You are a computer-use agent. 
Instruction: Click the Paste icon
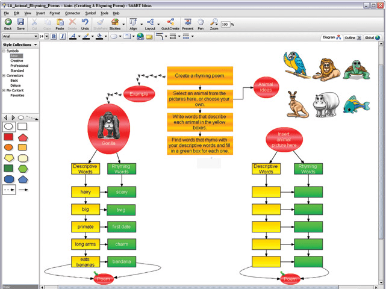point(60,23)
